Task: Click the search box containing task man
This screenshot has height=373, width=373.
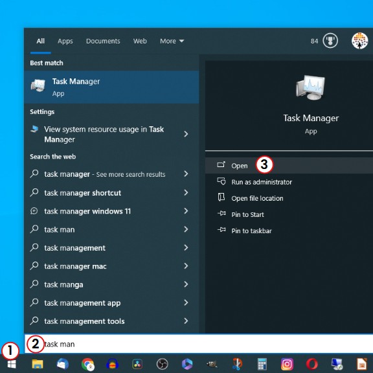Action: 199,344
